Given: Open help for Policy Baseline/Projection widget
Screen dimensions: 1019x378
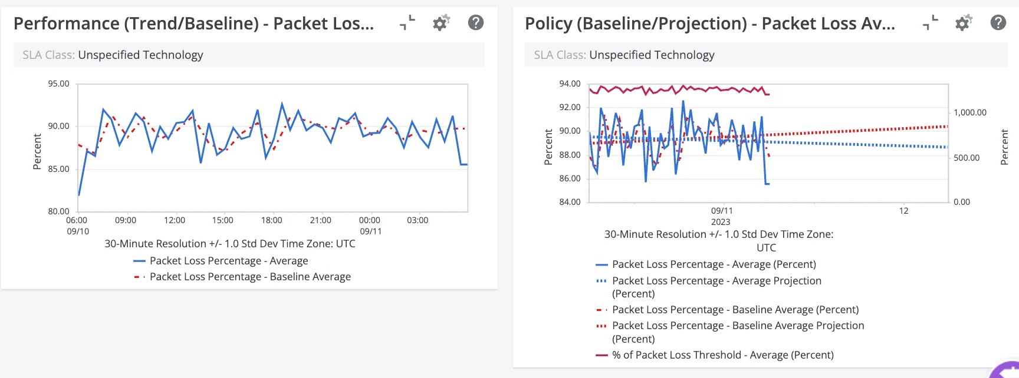Looking at the screenshot, I should [998, 23].
